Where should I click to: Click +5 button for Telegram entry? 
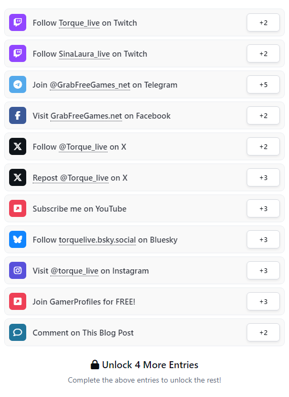tap(263, 84)
